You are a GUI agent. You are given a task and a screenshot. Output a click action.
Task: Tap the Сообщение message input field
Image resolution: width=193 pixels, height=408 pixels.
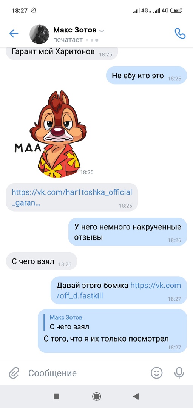coord(86,373)
